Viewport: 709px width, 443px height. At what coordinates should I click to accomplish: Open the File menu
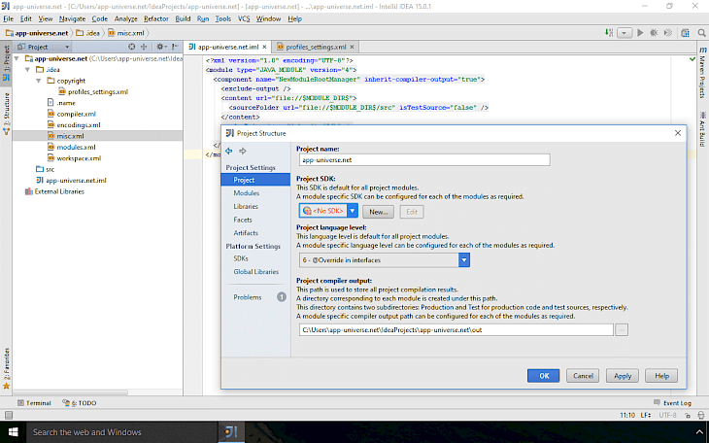(9, 18)
